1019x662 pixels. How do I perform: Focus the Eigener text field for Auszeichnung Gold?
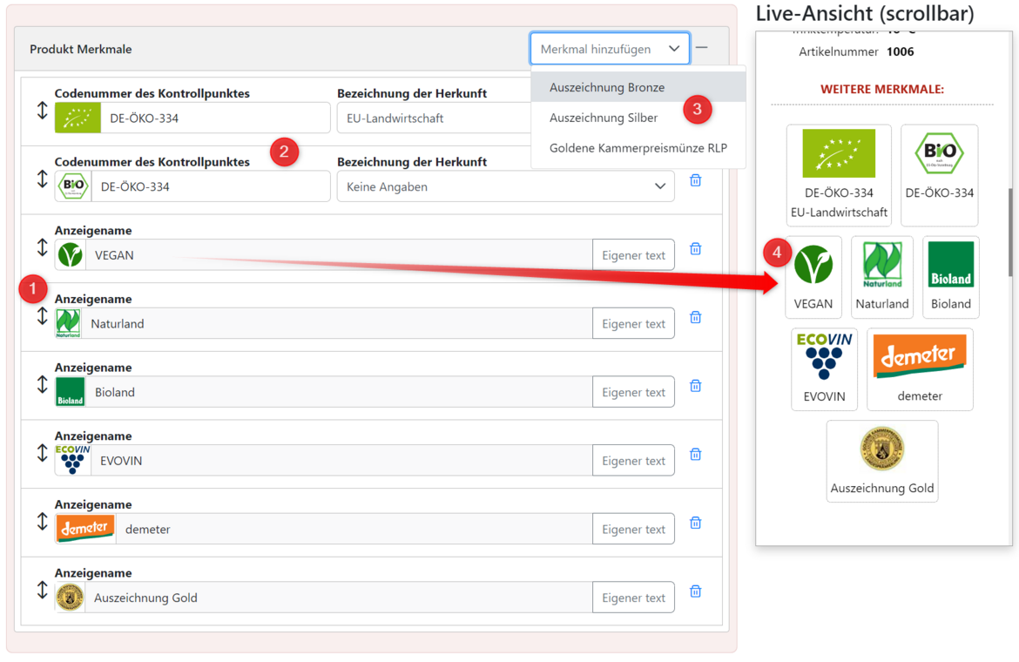[634, 598]
